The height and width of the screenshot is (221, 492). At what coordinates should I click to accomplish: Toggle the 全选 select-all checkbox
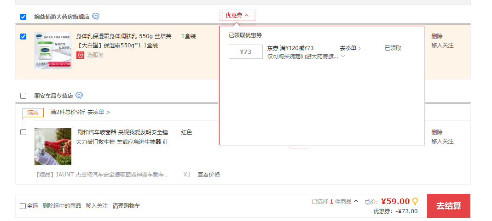(x=23, y=206)
